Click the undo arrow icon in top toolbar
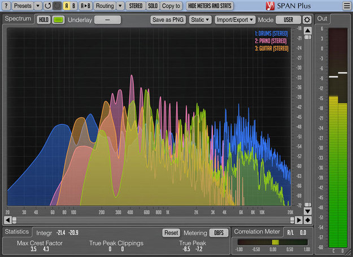 [47, 6]
